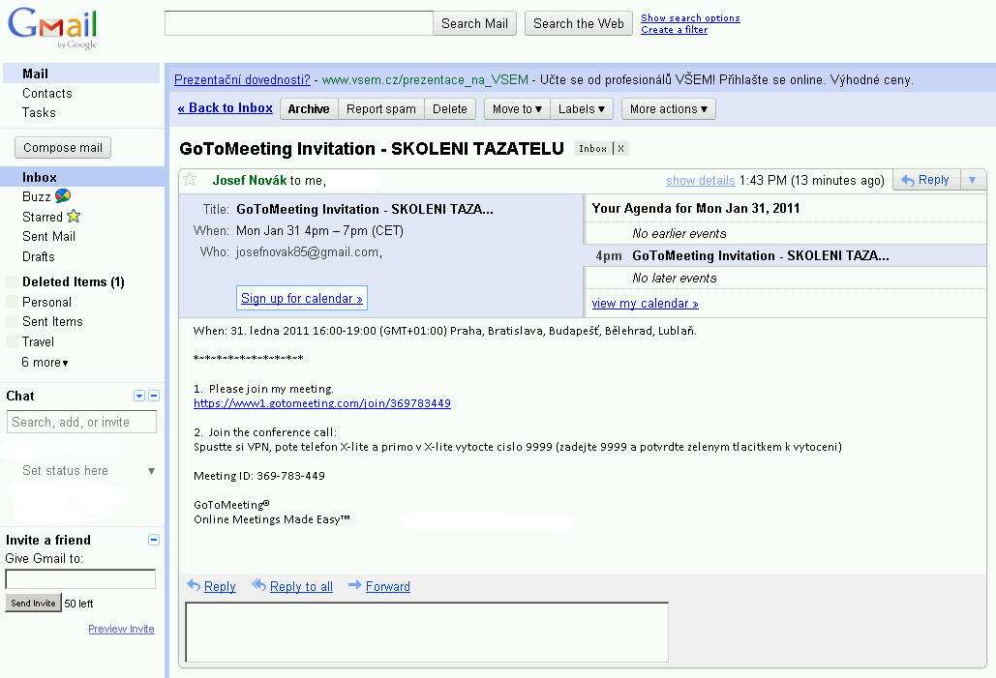Click view my calendar link
The width and height of the screenshot is (996, 678).
point(646,304)
